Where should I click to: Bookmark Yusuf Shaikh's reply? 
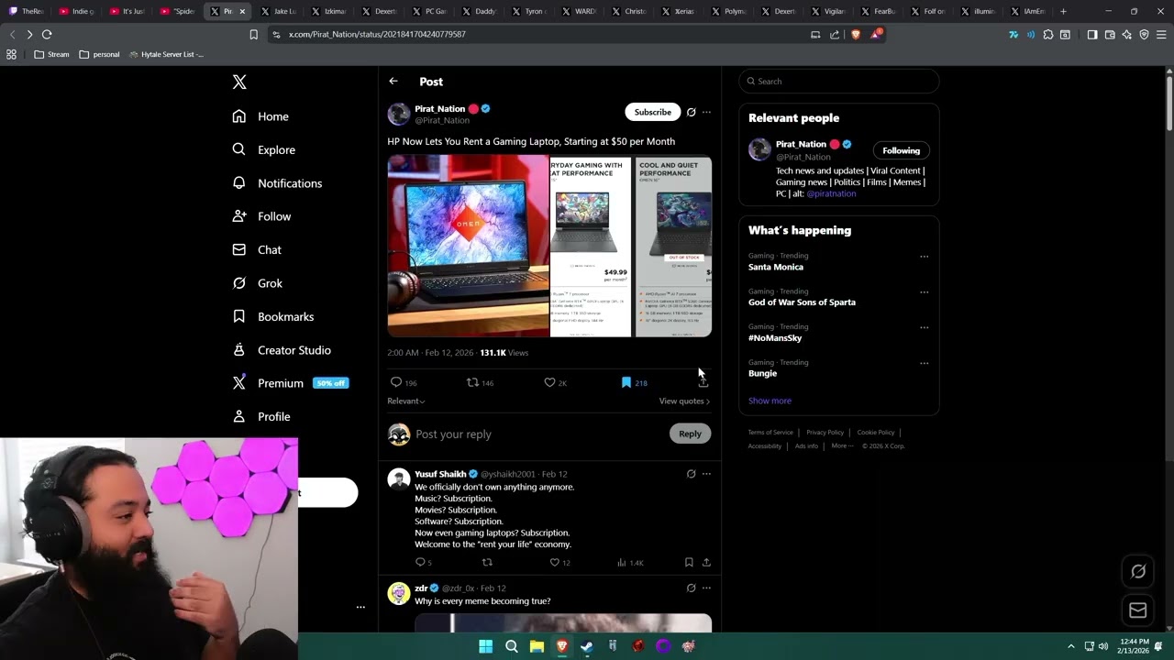689,562
